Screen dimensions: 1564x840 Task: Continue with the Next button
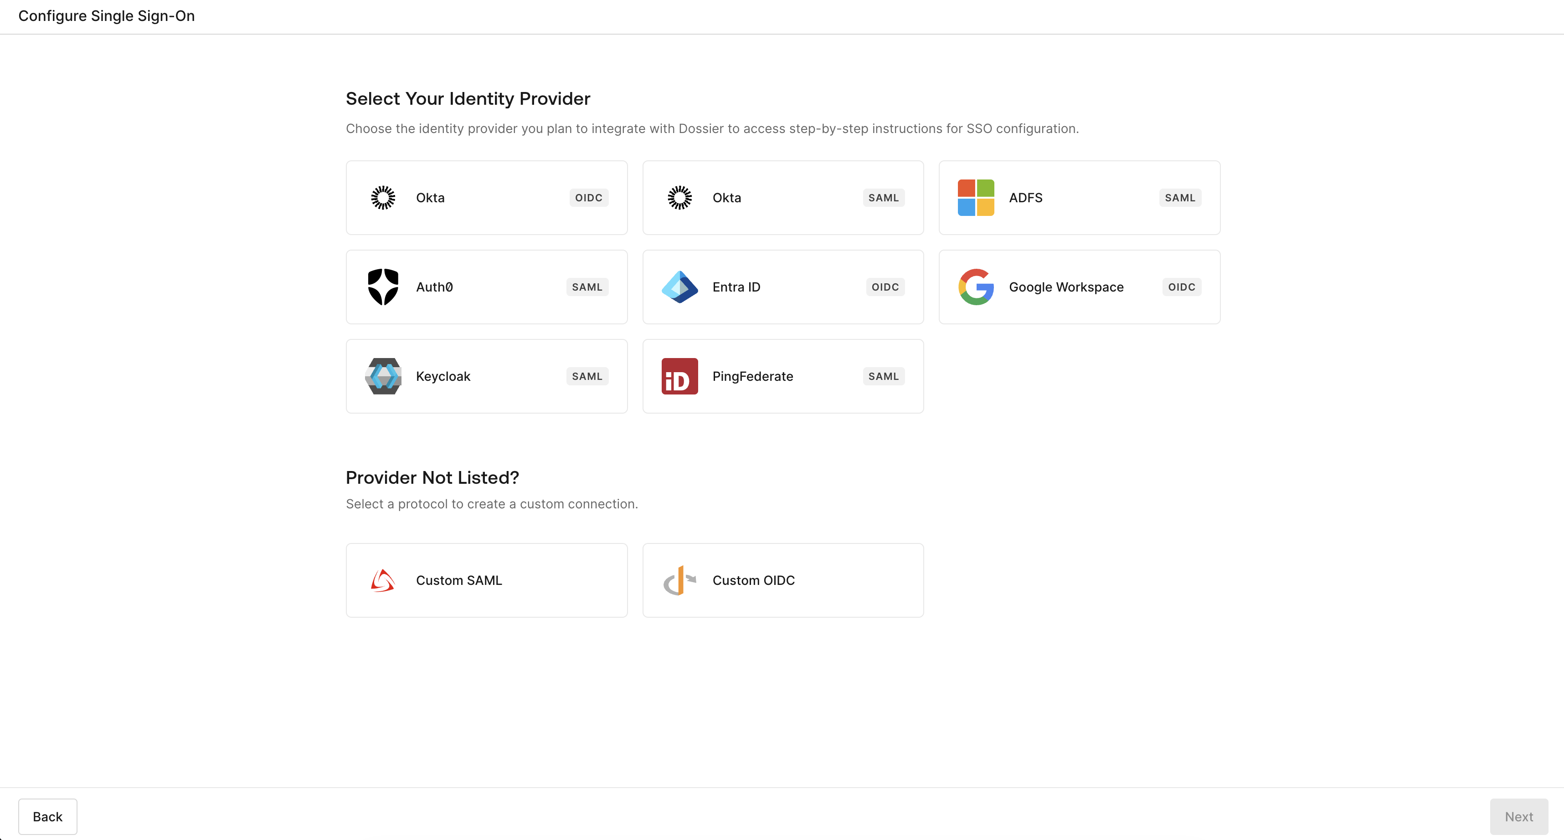tap(1518, 816)
